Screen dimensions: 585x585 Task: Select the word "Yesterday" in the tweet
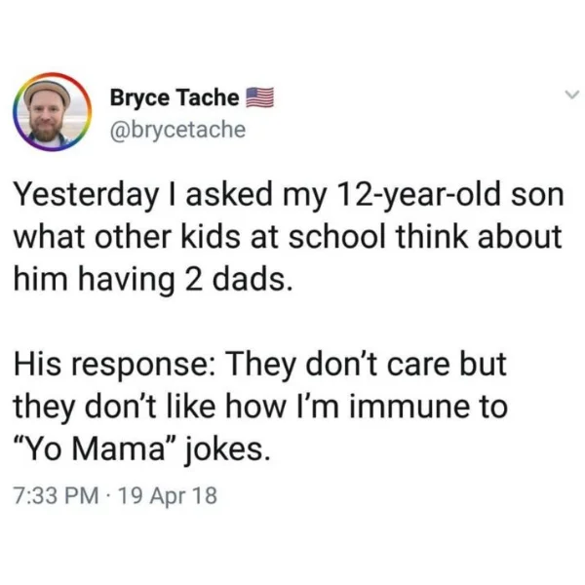click(87, 196)
